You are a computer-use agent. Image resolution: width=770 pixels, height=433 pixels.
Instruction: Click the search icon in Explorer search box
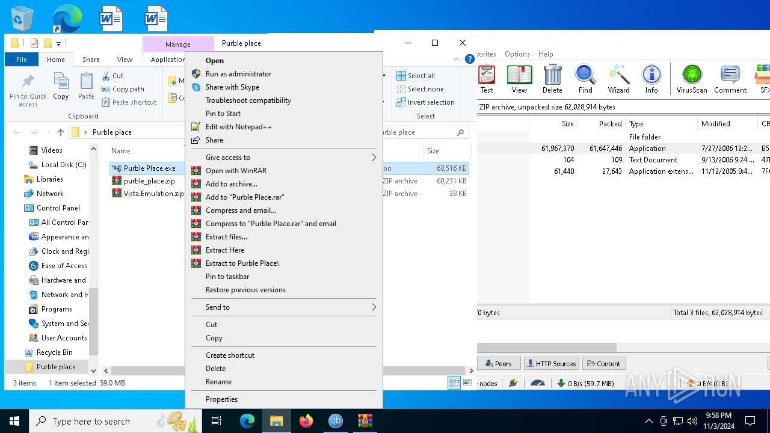pos(461,132)
